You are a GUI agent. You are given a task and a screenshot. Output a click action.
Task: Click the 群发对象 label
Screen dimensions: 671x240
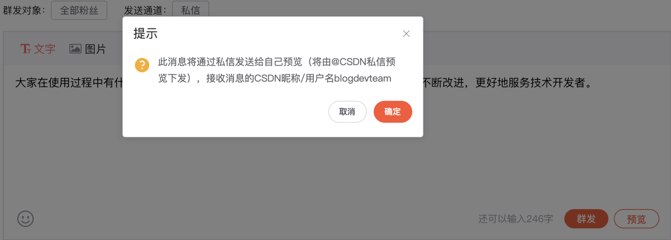(24, 10)
